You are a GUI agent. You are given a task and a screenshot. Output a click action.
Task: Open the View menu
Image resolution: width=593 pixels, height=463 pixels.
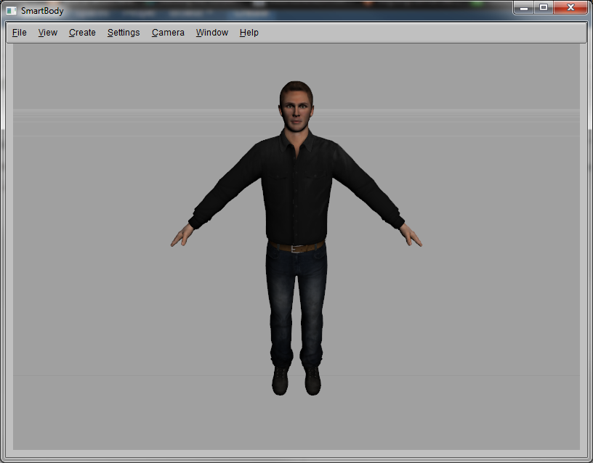tap(48, 33)
